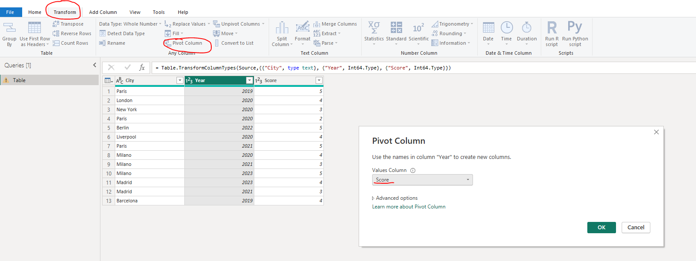
Task: Switch to the Tools tab
Action: tap(159, 12)
